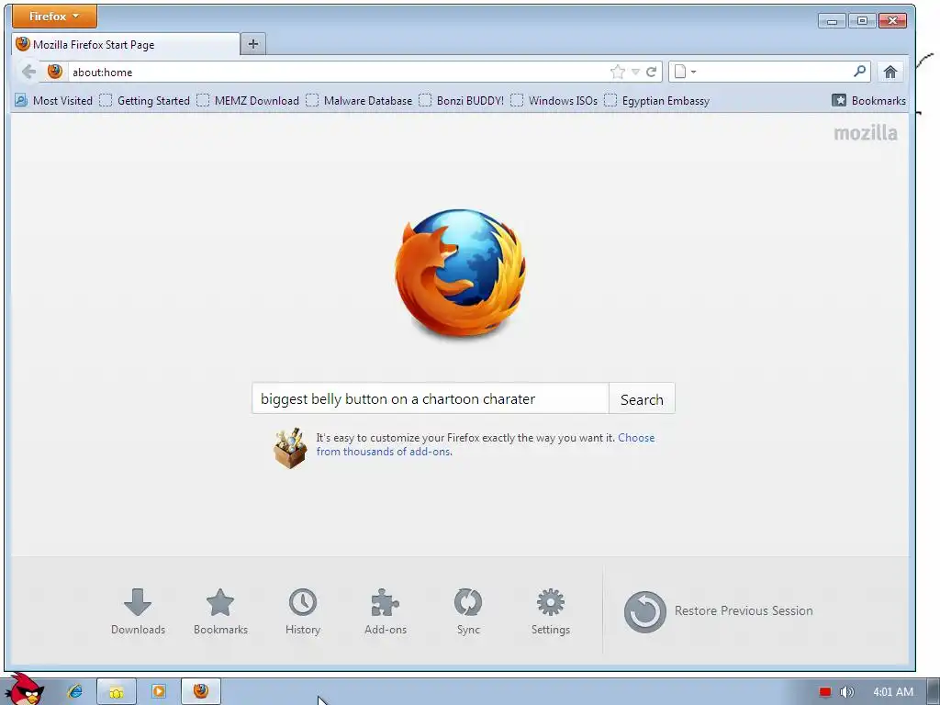
Task: Open the search engine selector dropdown
Action: click(x=685, y=72)
